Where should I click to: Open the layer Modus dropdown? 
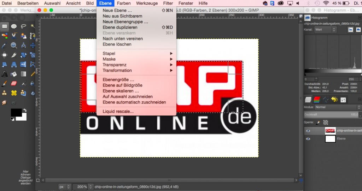(x=336, y=107)
